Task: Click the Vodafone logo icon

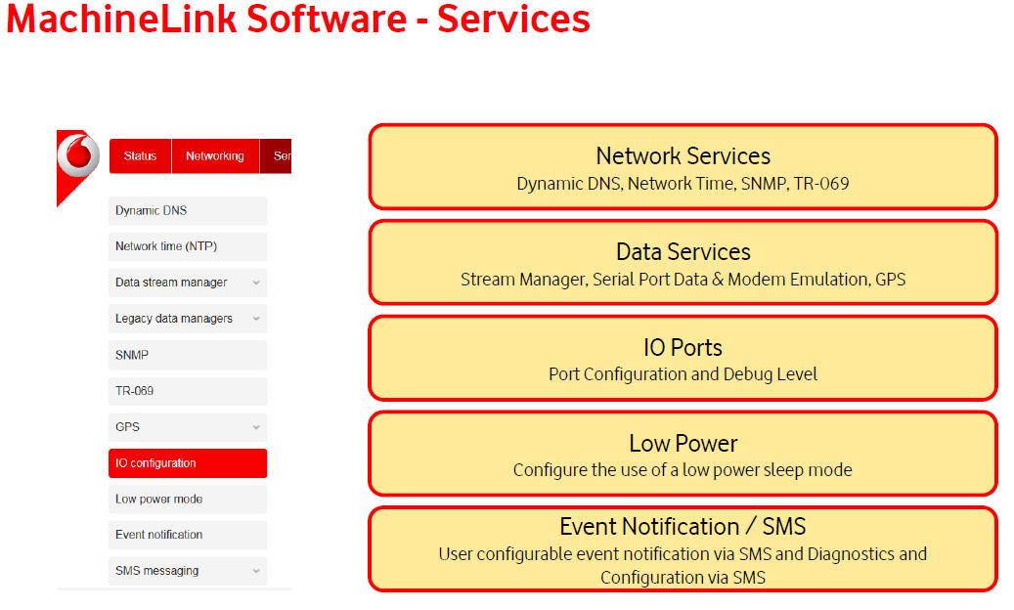Action: pos(78,155)
